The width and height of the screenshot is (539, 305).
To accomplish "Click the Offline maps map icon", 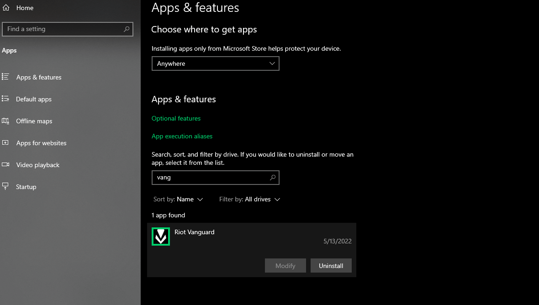I will coord(5,121).
